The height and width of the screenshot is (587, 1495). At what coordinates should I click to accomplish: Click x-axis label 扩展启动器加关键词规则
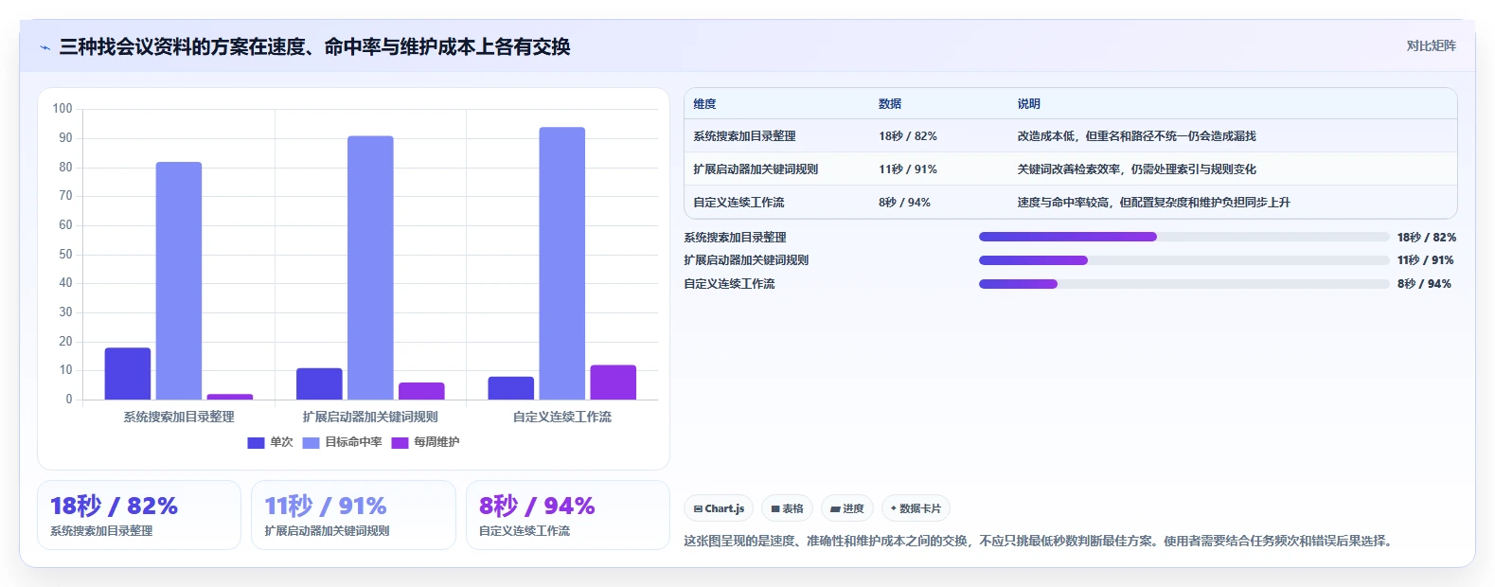coord(370,417)
